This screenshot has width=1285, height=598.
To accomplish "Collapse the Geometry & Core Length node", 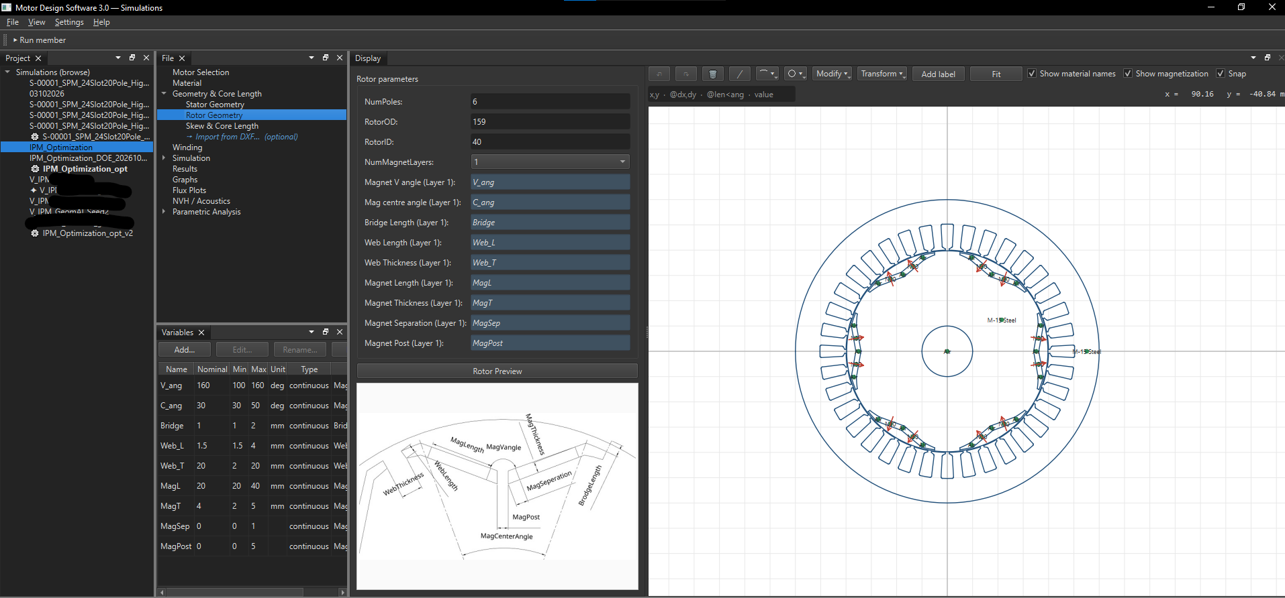I will pyautogui.click(x=164, y=93).
